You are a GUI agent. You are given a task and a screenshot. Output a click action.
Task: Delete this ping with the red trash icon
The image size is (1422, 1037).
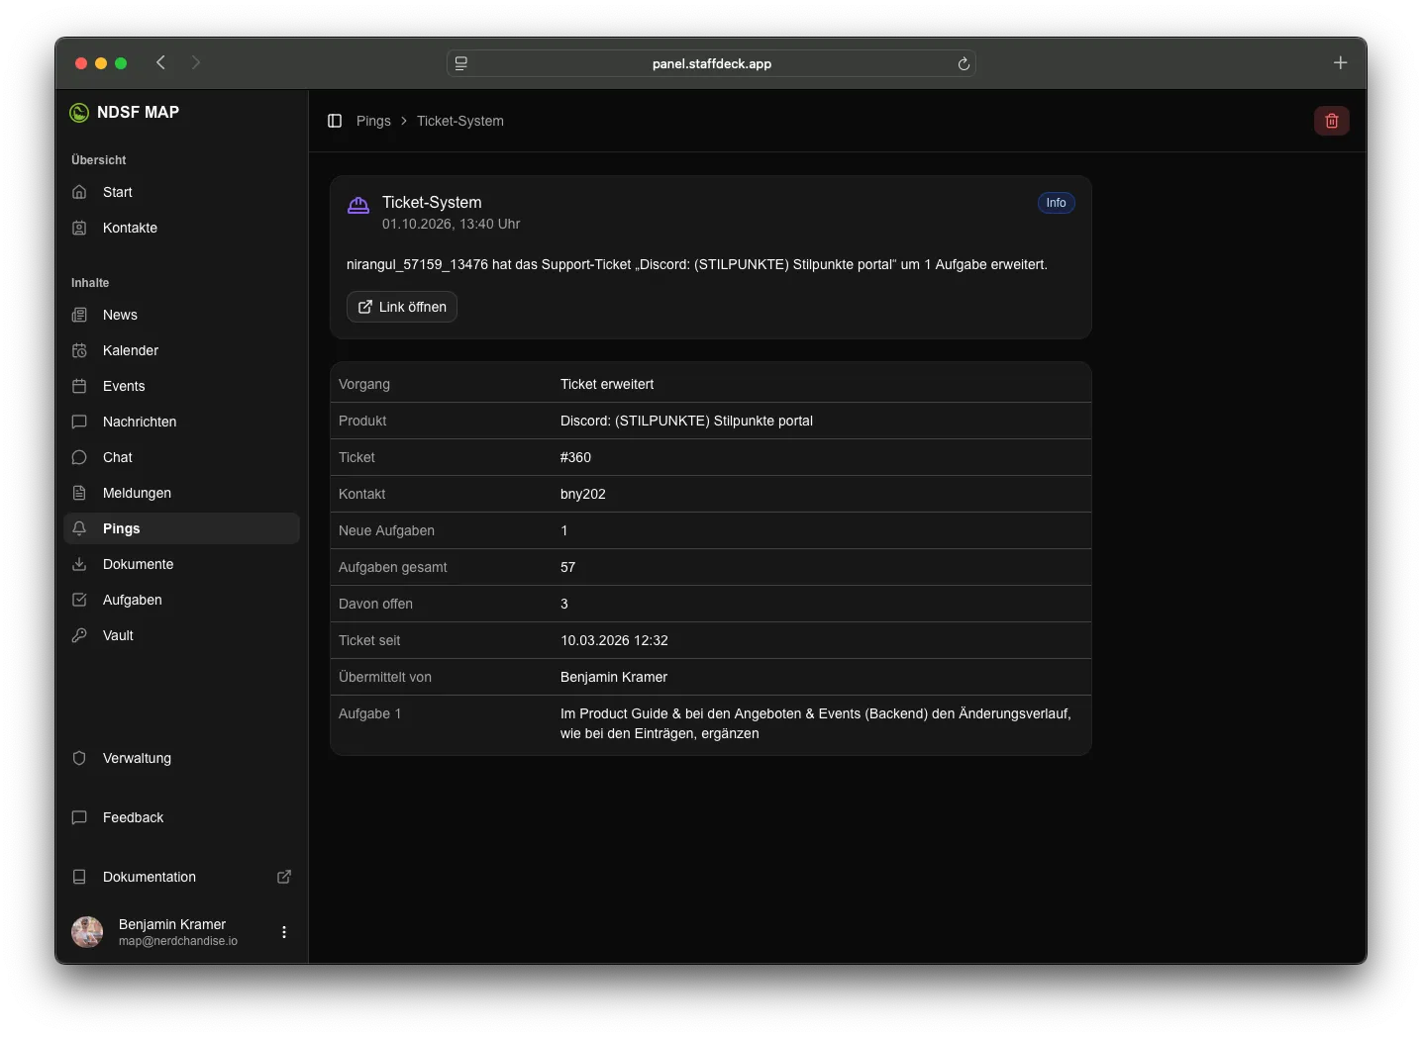click(x=1331, y=121)
